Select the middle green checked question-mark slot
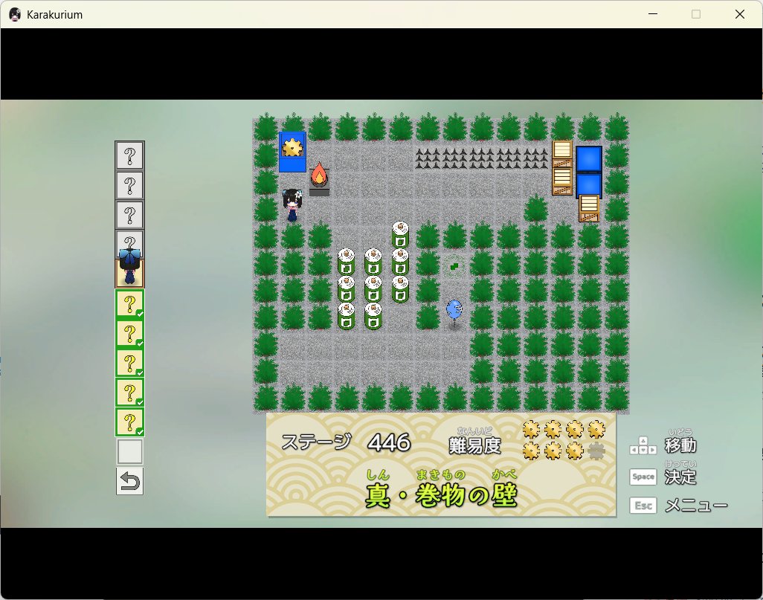 click(129, 363)
